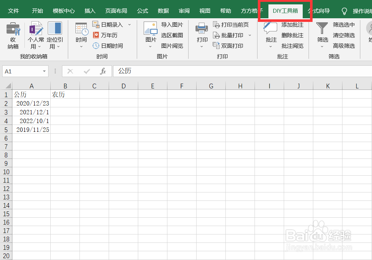Click the cancel X formula icon

pyautogui.click(x=70, y=71)
